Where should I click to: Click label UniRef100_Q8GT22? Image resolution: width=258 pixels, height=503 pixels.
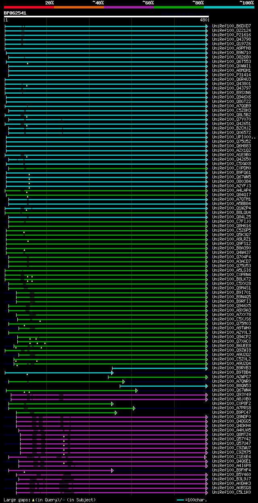[232, 101]
